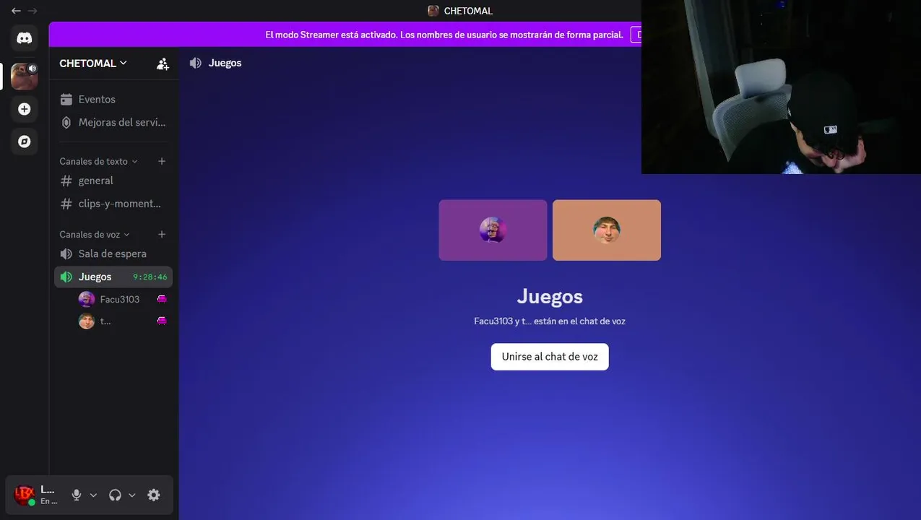The image size is (921, 520).
Task: Click Unirse al chat de voz button
Action: [550, 357]
